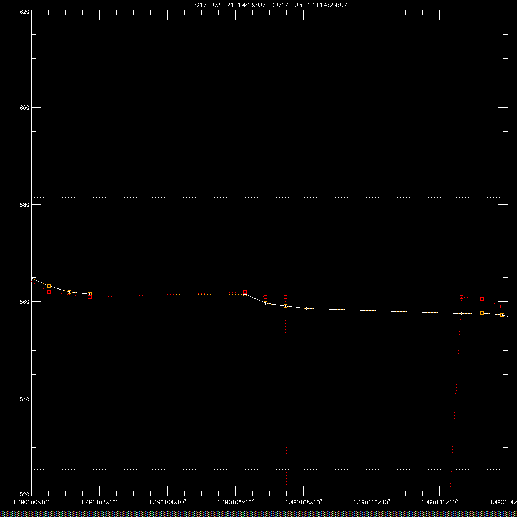
Task: Click the 540 y-axis label
Action: (25, 399)
